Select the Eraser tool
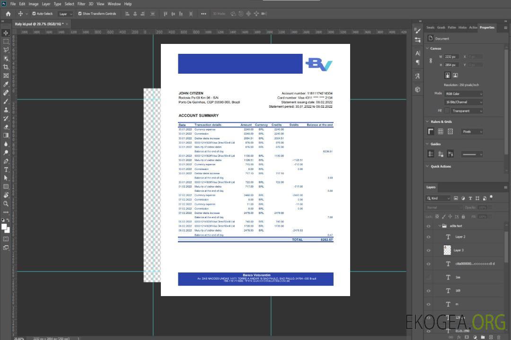511x340 pixels. 6,127
